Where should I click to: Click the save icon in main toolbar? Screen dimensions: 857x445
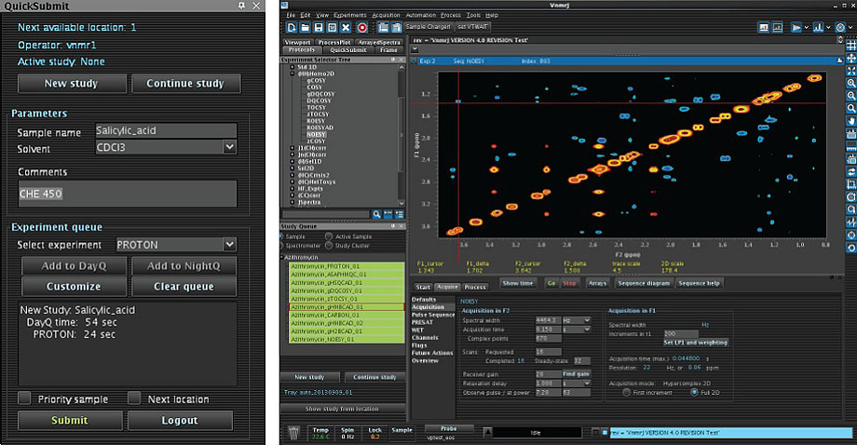320,28
